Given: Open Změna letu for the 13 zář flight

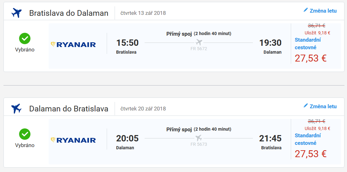Looking at the screenshot, I should point(323,11).
